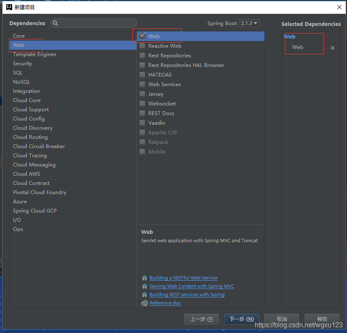Open the Template Engines category

[73, 54]
